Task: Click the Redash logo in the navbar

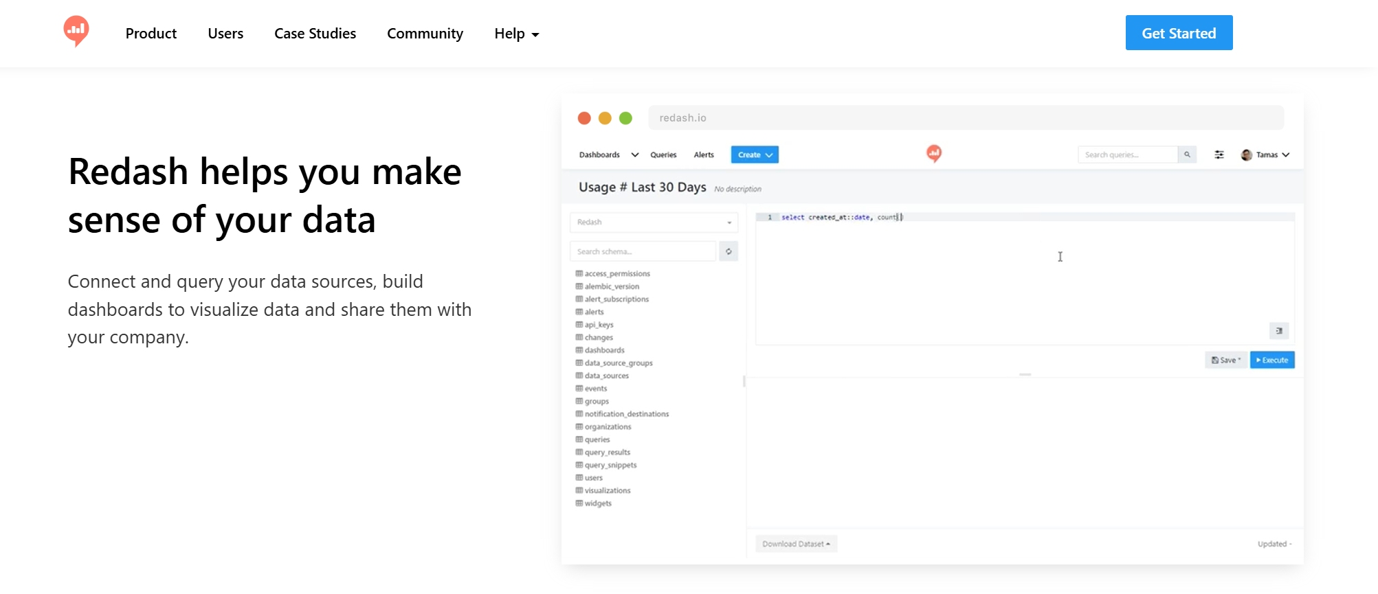Action: 76,31
